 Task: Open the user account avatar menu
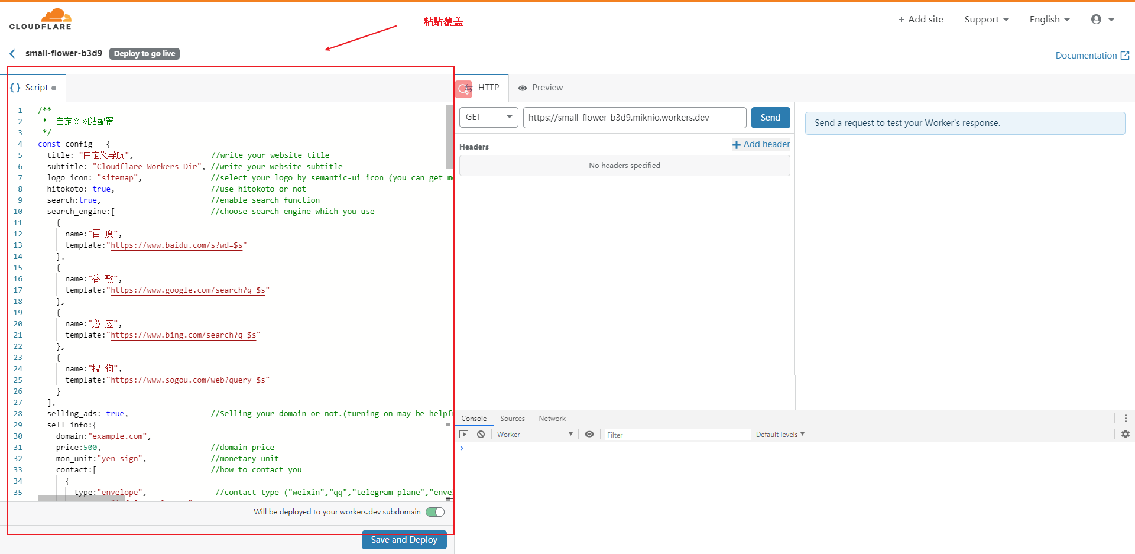coord(1102,20)
